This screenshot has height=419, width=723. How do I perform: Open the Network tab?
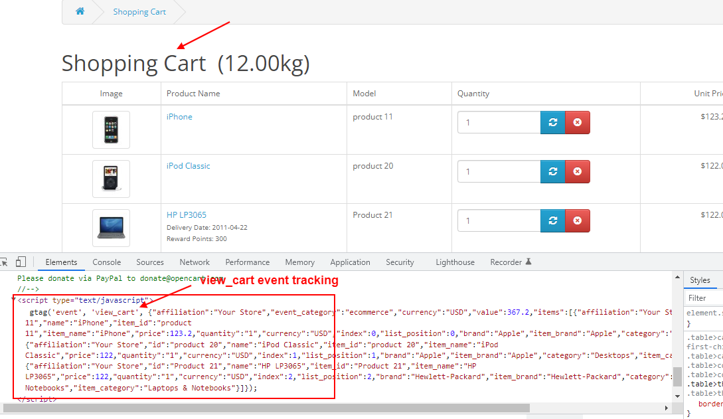[x=195, y=262]
